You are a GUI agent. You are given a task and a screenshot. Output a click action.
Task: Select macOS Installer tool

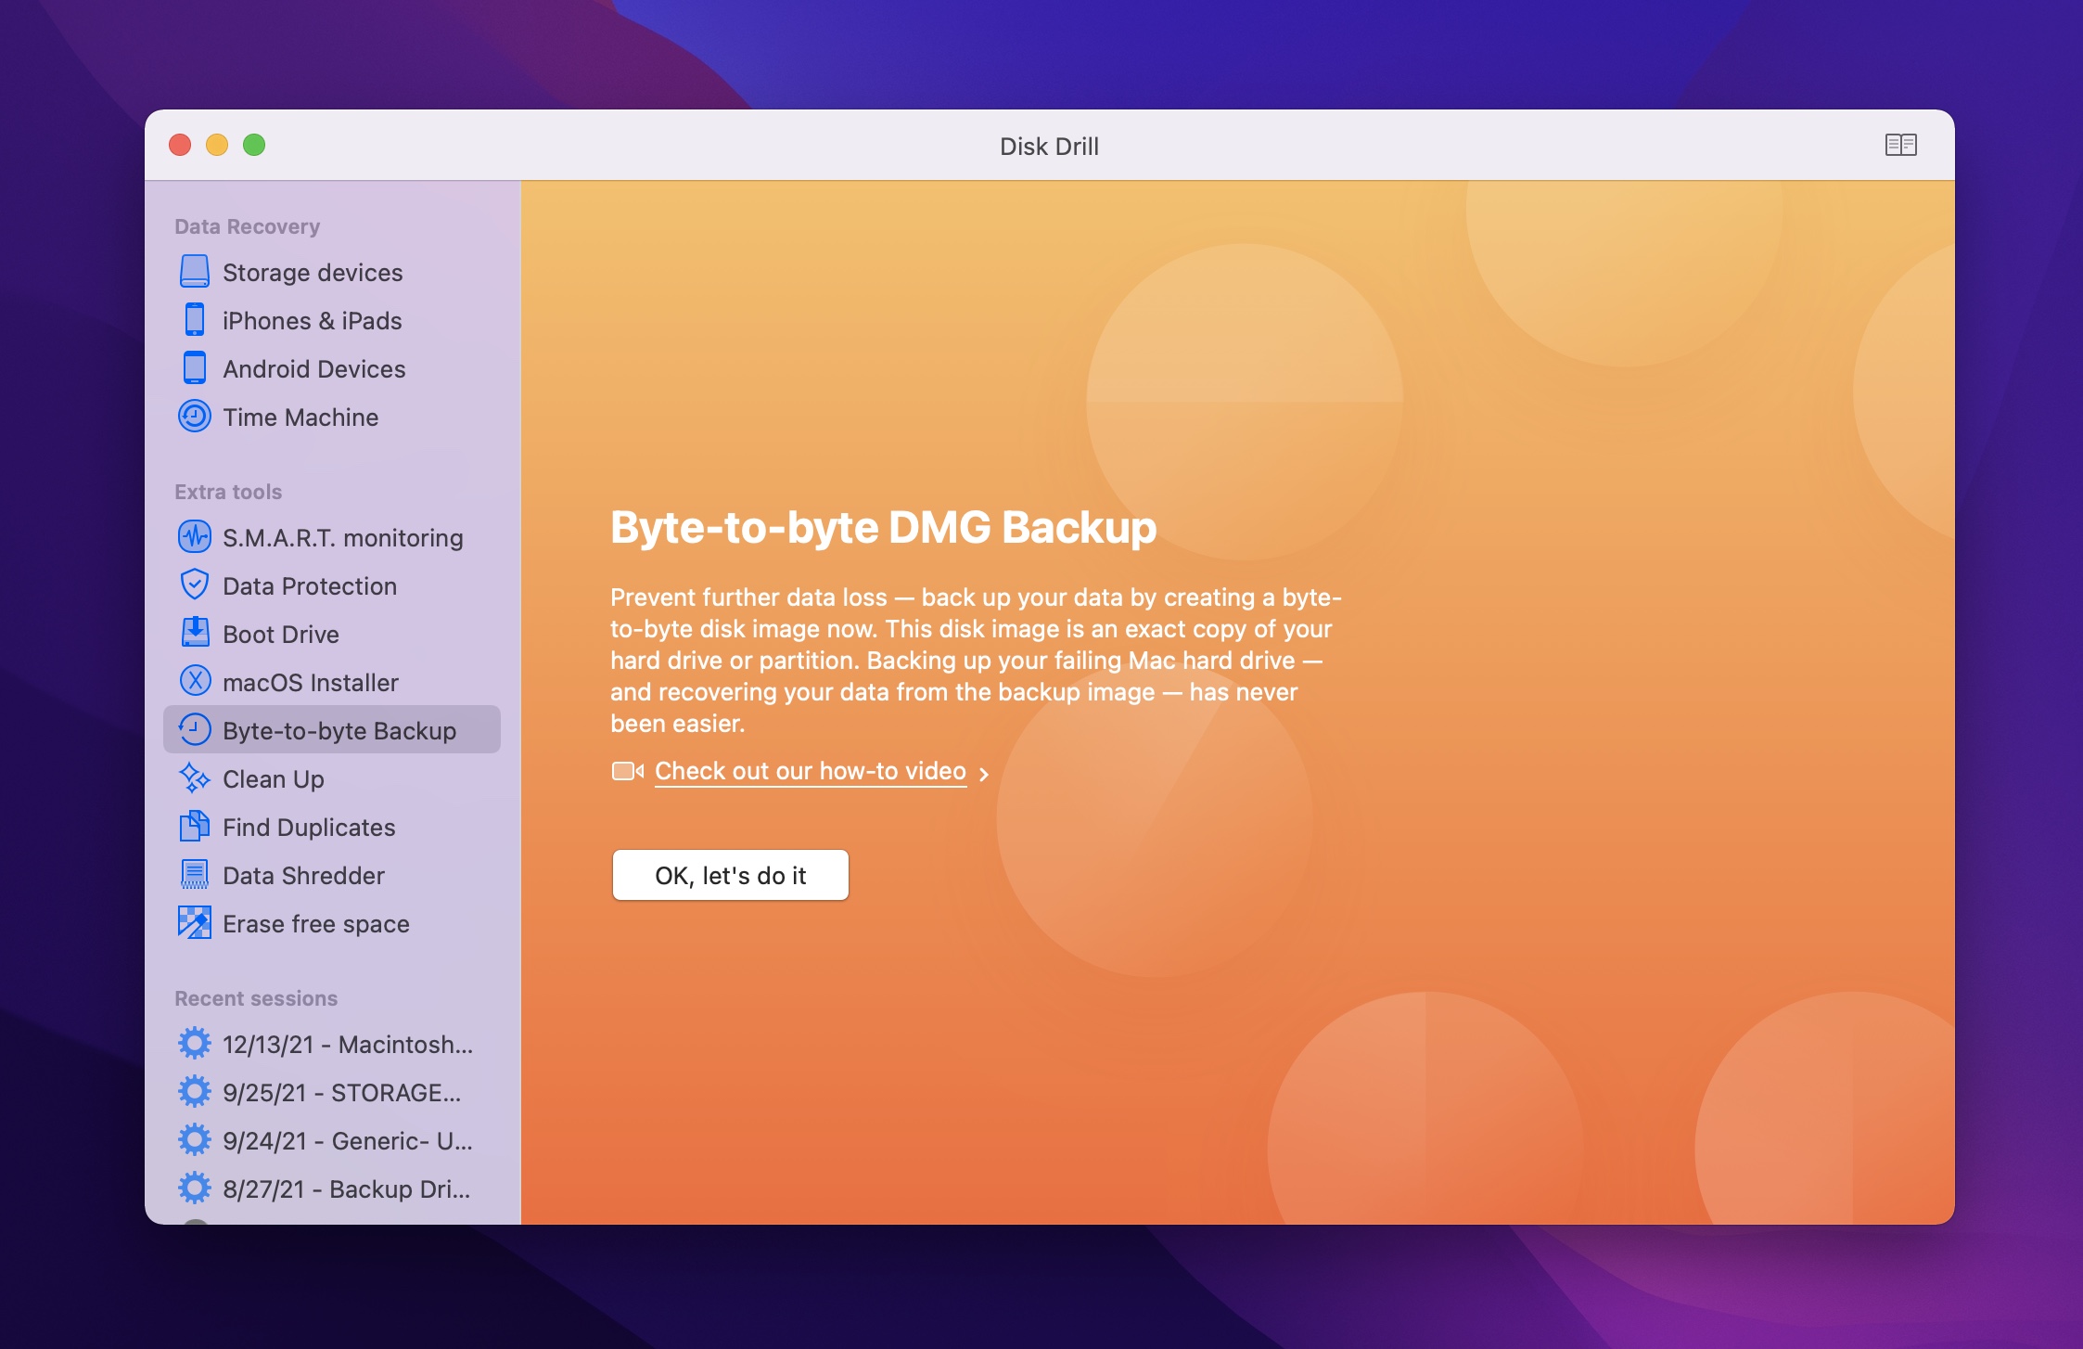310,682
